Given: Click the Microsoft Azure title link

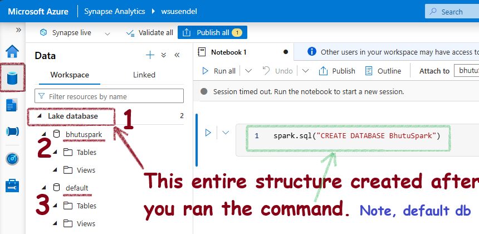Looking at the screenshot, I should 38,12.
